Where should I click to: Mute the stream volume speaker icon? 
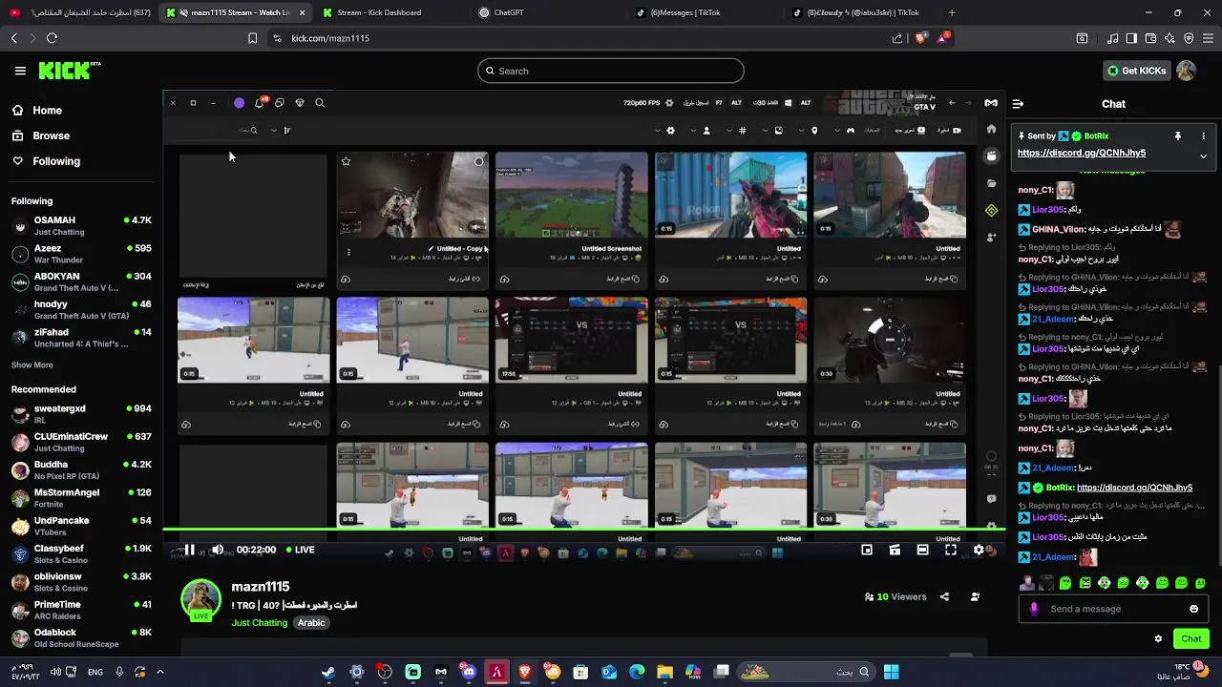click(x=217, y=550)
